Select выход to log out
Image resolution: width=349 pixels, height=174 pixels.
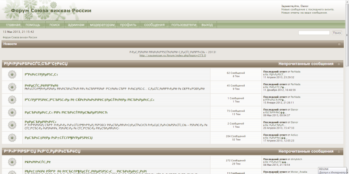point(207,25)
